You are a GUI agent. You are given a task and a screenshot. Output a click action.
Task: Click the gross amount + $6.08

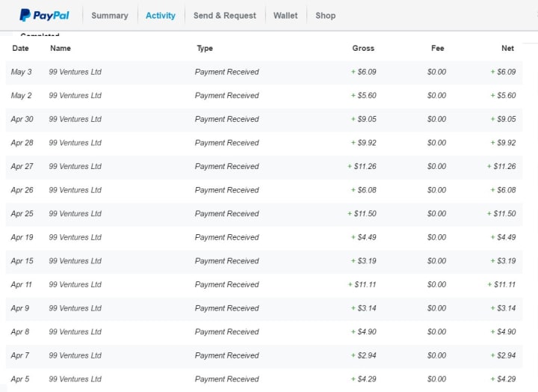[x=364, y=190]
